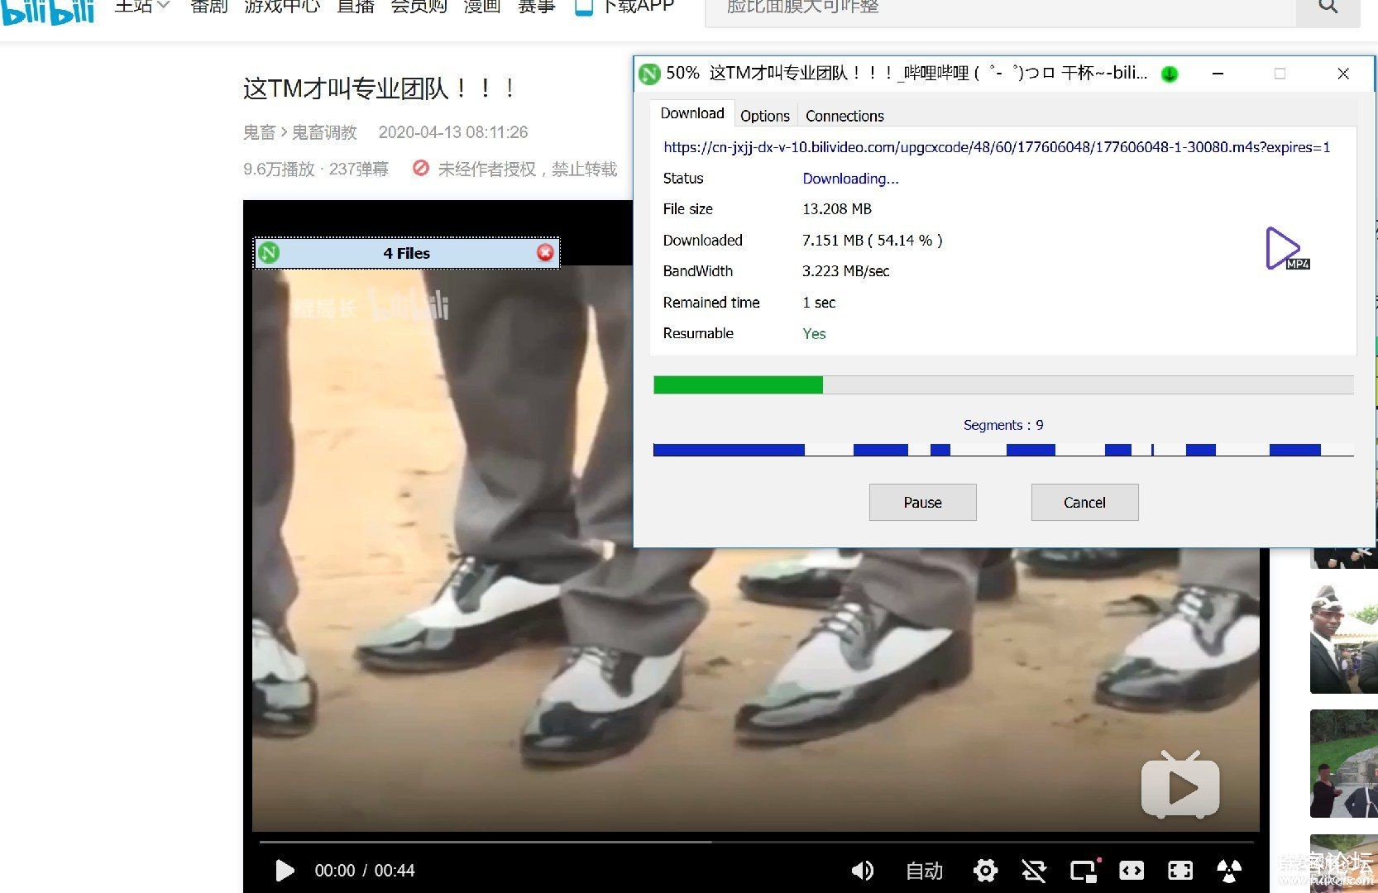Pause the current download
The image size is (1378, 893).
(922, 503)
